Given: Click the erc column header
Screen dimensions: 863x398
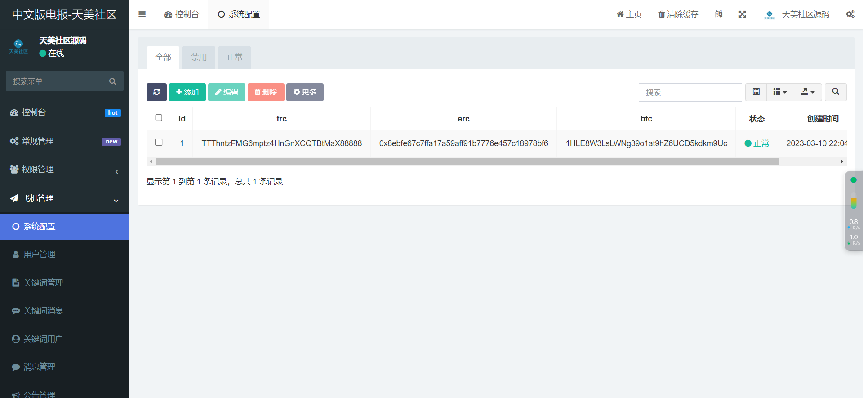Looking at the screenshot, I should 463,119.
